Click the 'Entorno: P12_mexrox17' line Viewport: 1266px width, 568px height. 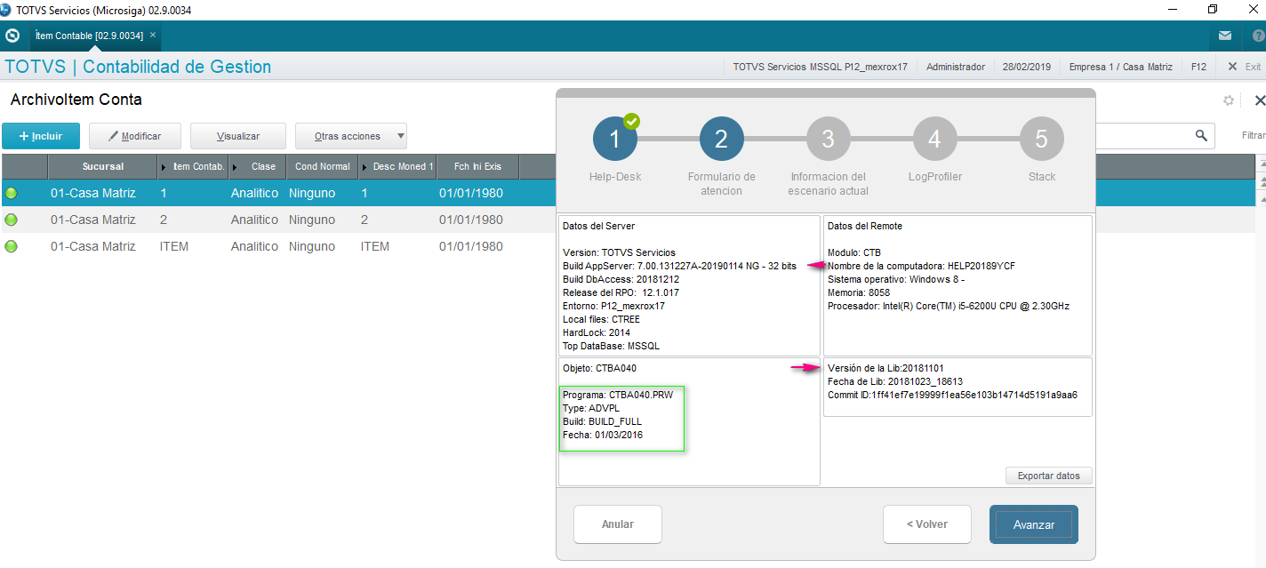coord(613,306)
